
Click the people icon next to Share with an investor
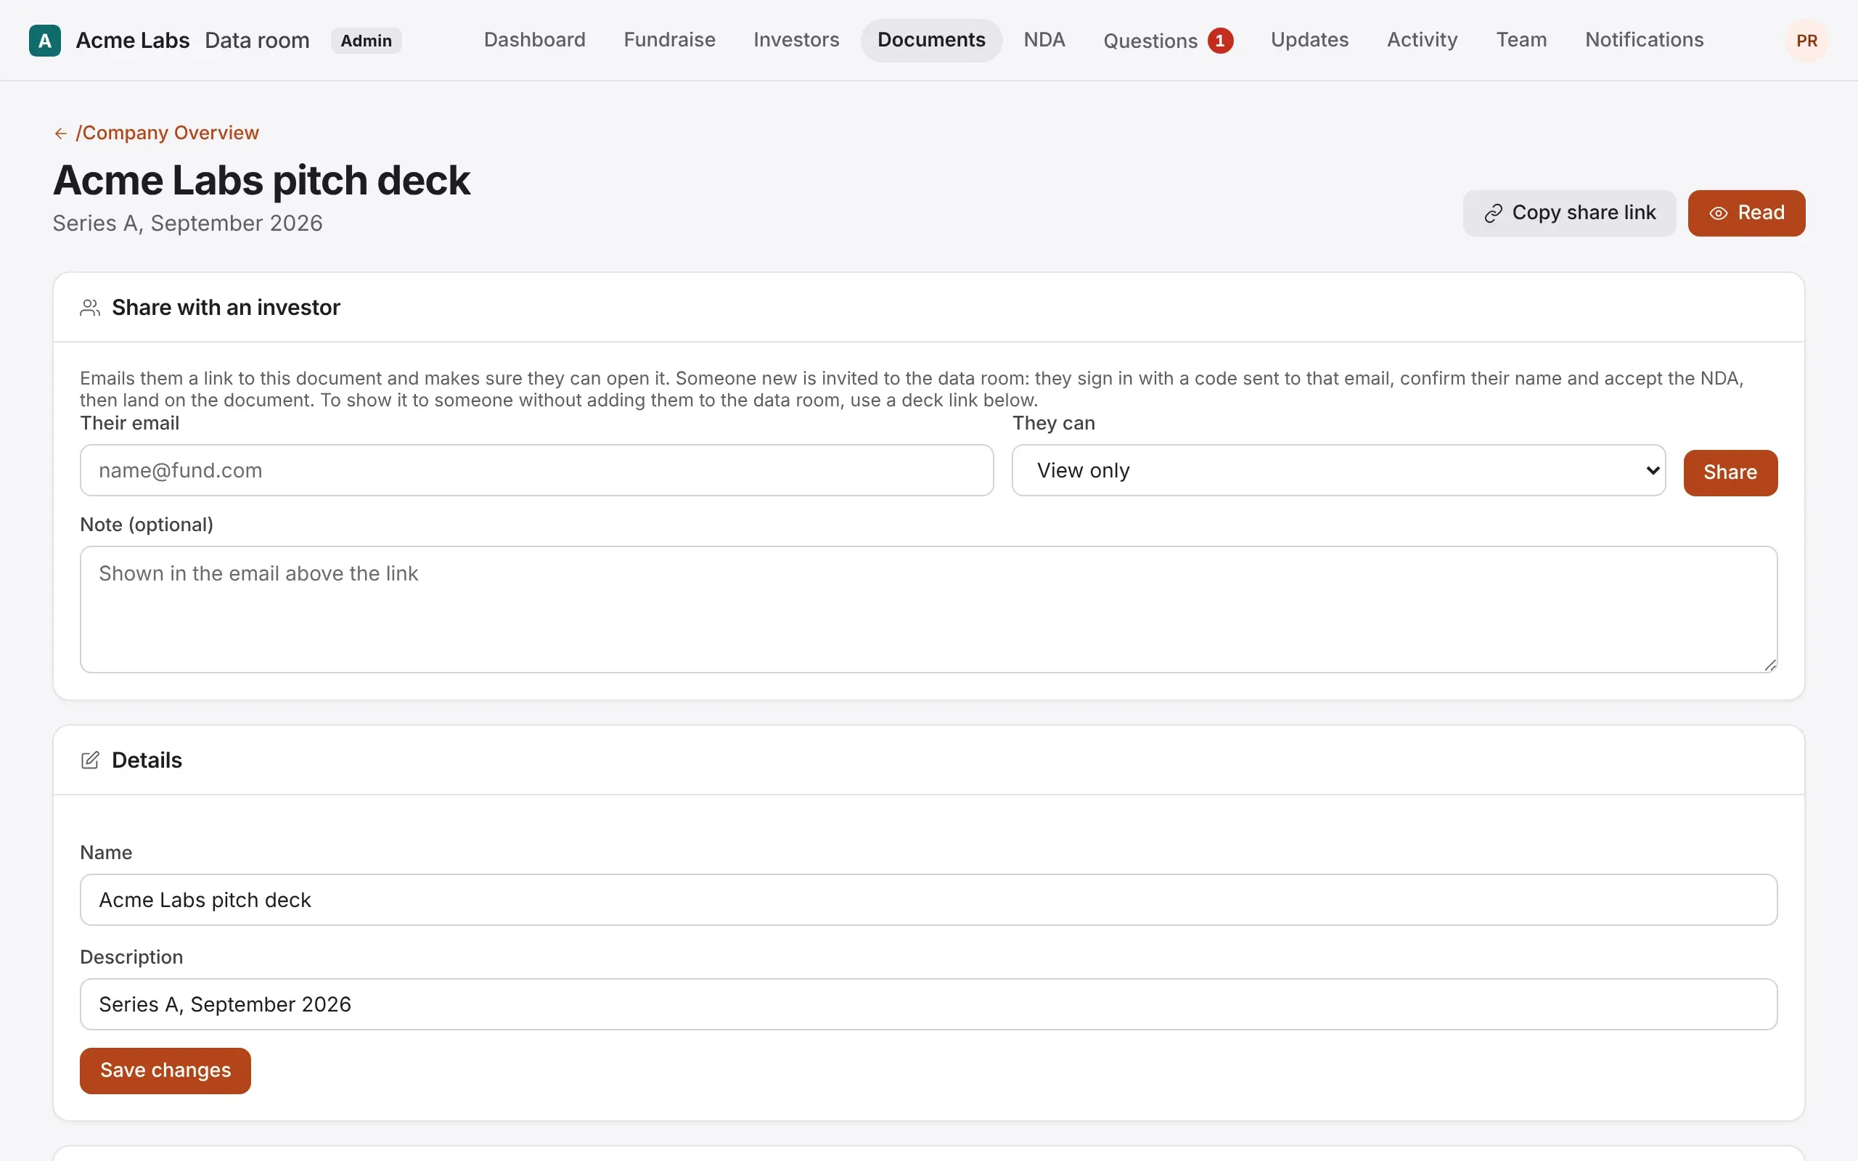point(90,308)
